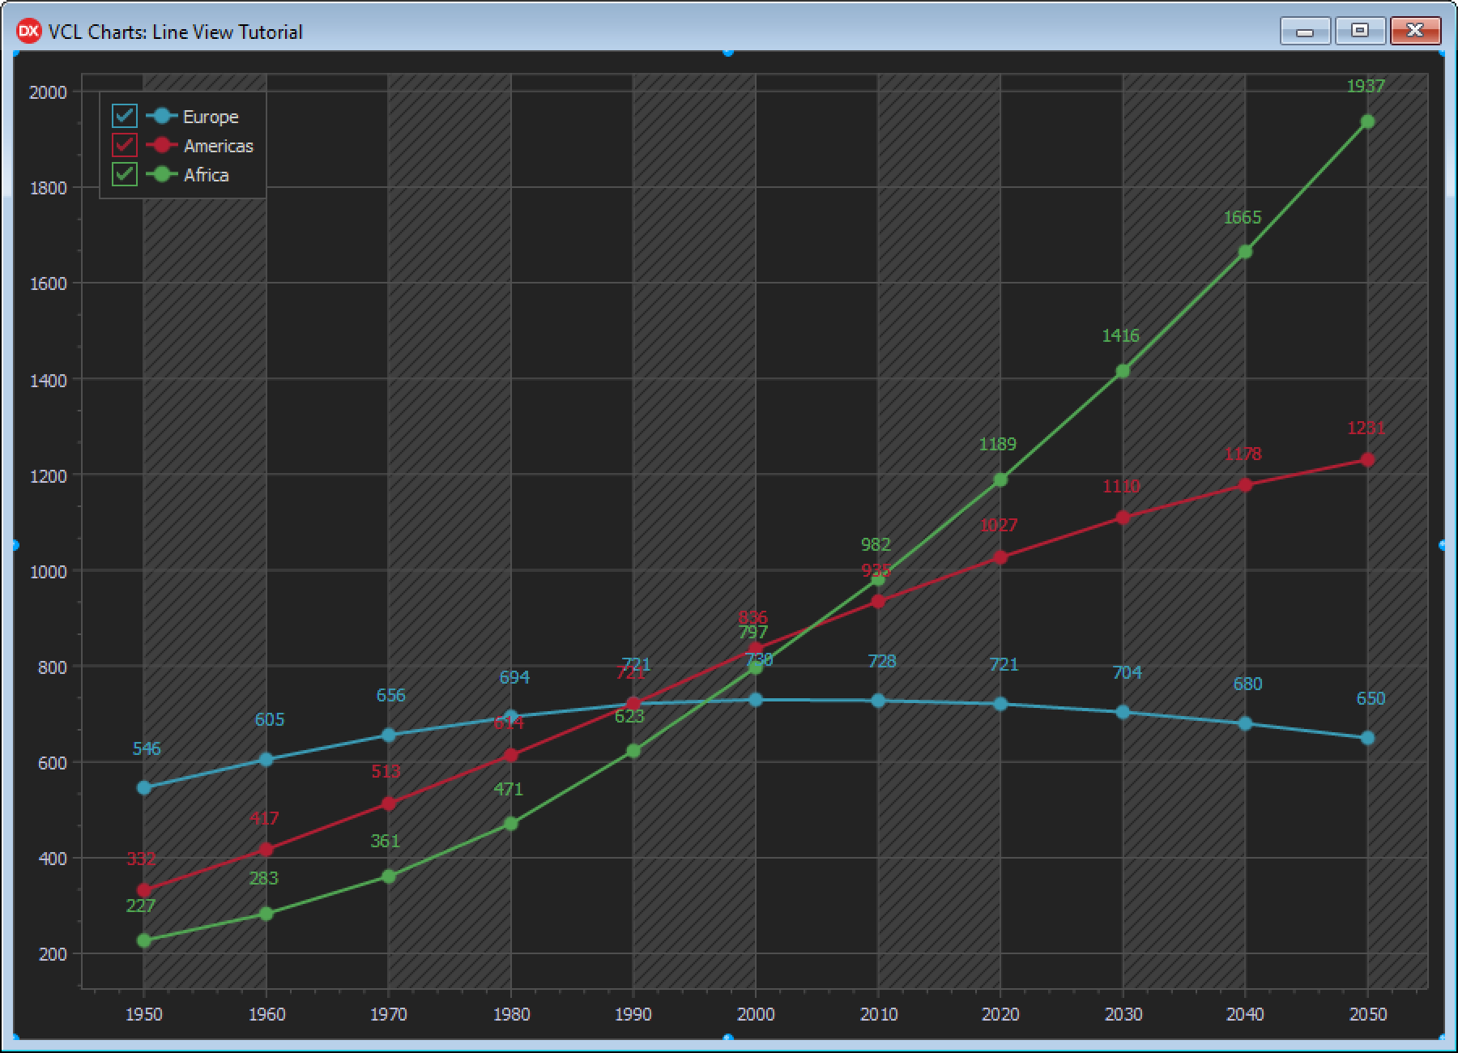This screenshot has width=1458, height=1053.
Task: Toggle the Americas series checkbox
Action: (x=125, y=145)
